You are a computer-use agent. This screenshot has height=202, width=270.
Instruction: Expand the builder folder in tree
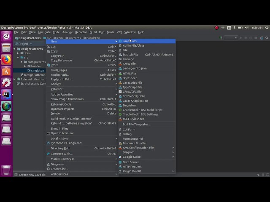(x=25, y=66)
